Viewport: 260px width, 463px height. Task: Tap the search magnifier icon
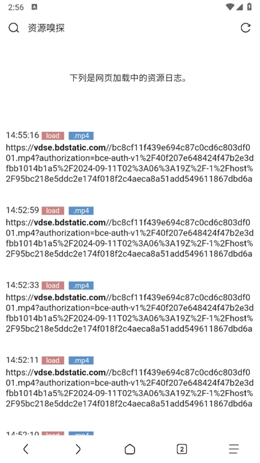coord(13,28)
